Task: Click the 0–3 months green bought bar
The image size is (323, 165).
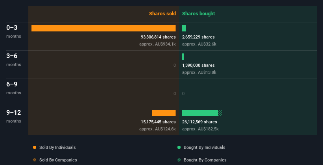Action: 184,28
